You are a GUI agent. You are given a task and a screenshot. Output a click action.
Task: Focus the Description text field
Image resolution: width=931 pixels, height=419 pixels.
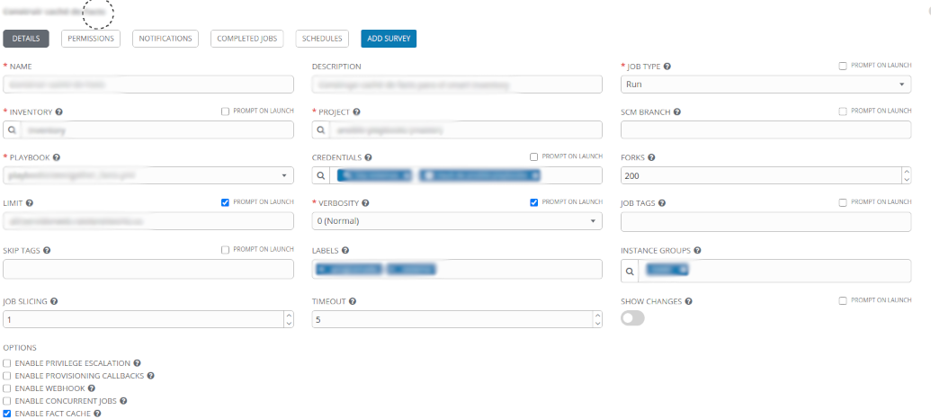[x=457, y=85]
